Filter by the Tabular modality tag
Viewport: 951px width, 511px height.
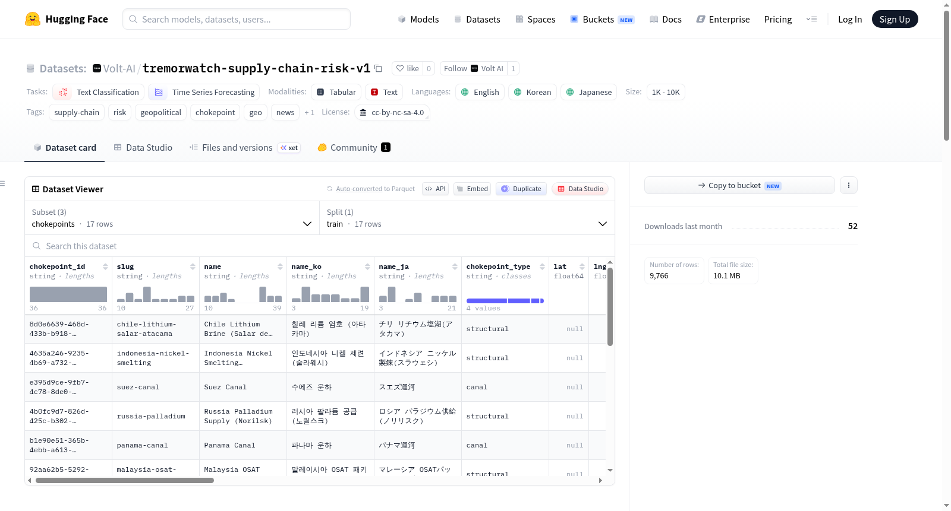tap(336, 92)
